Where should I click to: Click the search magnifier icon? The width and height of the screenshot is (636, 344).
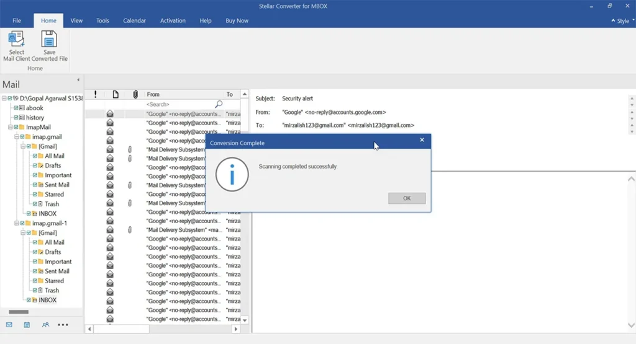(219, 104)
